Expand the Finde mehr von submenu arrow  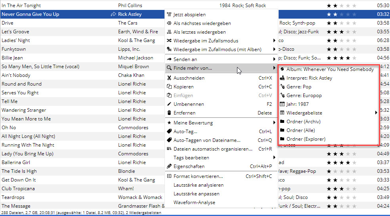coord(274,68)
